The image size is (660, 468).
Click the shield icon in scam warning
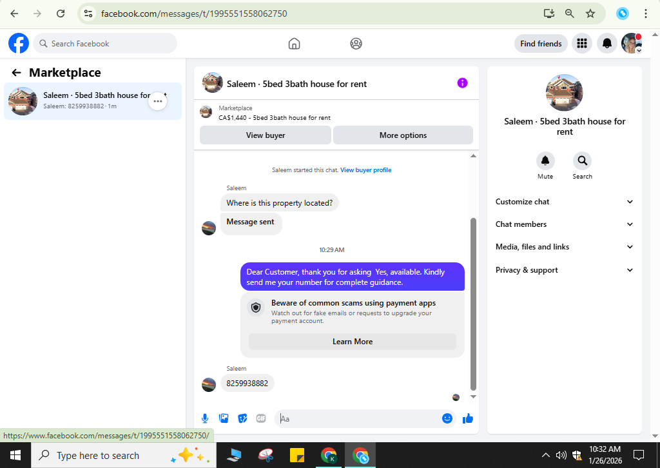pyautogui.click(x=256, y=307)
